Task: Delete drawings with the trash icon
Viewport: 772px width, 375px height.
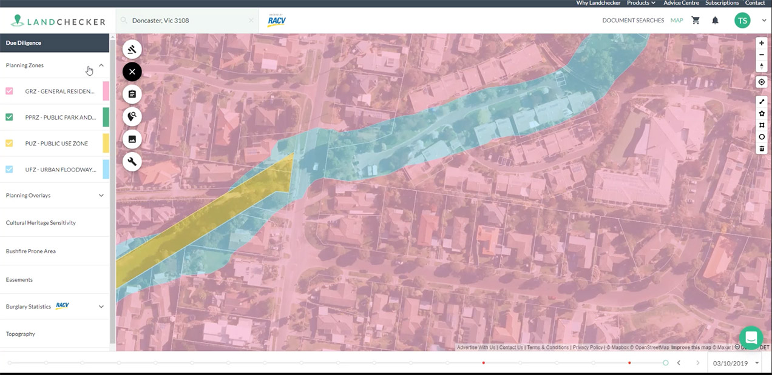Action: 762,148
